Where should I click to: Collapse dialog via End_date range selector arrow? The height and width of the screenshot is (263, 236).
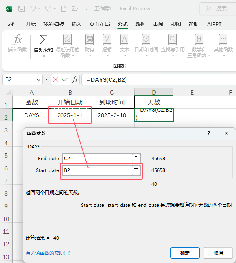tap(136, 158)
